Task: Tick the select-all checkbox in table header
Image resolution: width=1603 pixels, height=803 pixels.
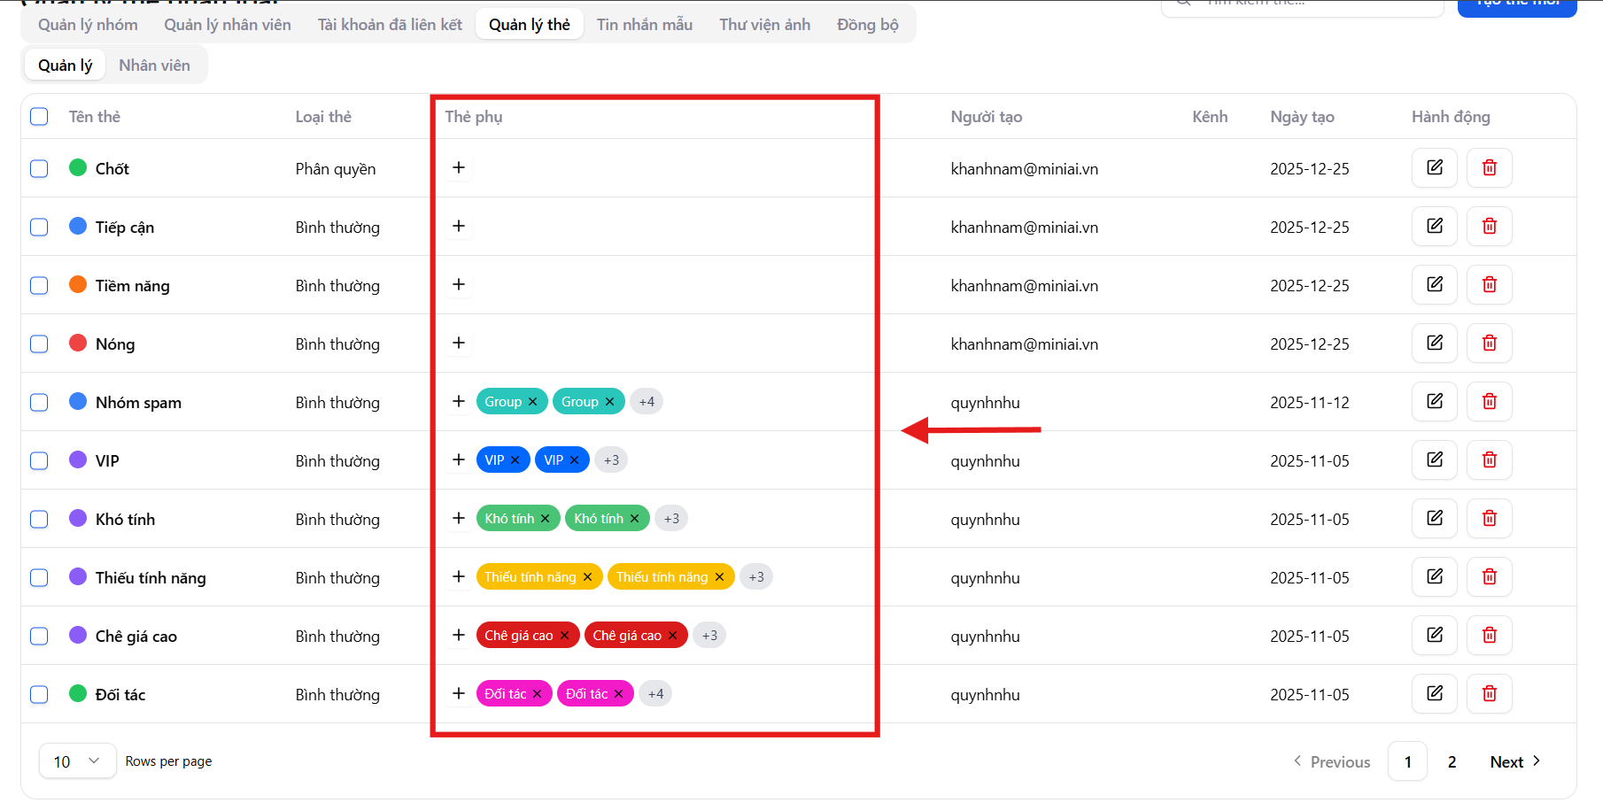Action: pyautogui.click(x=39, y=117)
